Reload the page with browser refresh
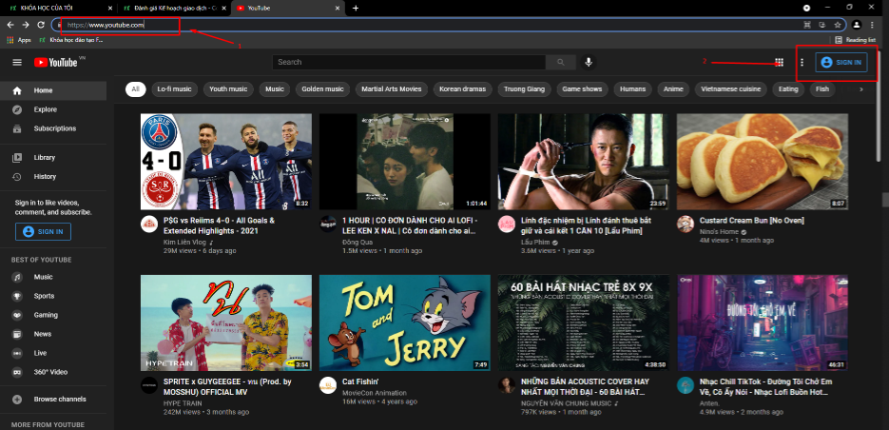The height and width of the screenshot is (430, 889). click(x=41, y=25)
